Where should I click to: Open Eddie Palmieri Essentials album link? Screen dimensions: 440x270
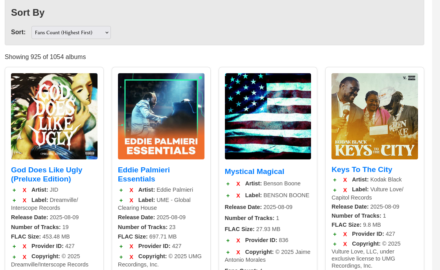coord(144,174)
